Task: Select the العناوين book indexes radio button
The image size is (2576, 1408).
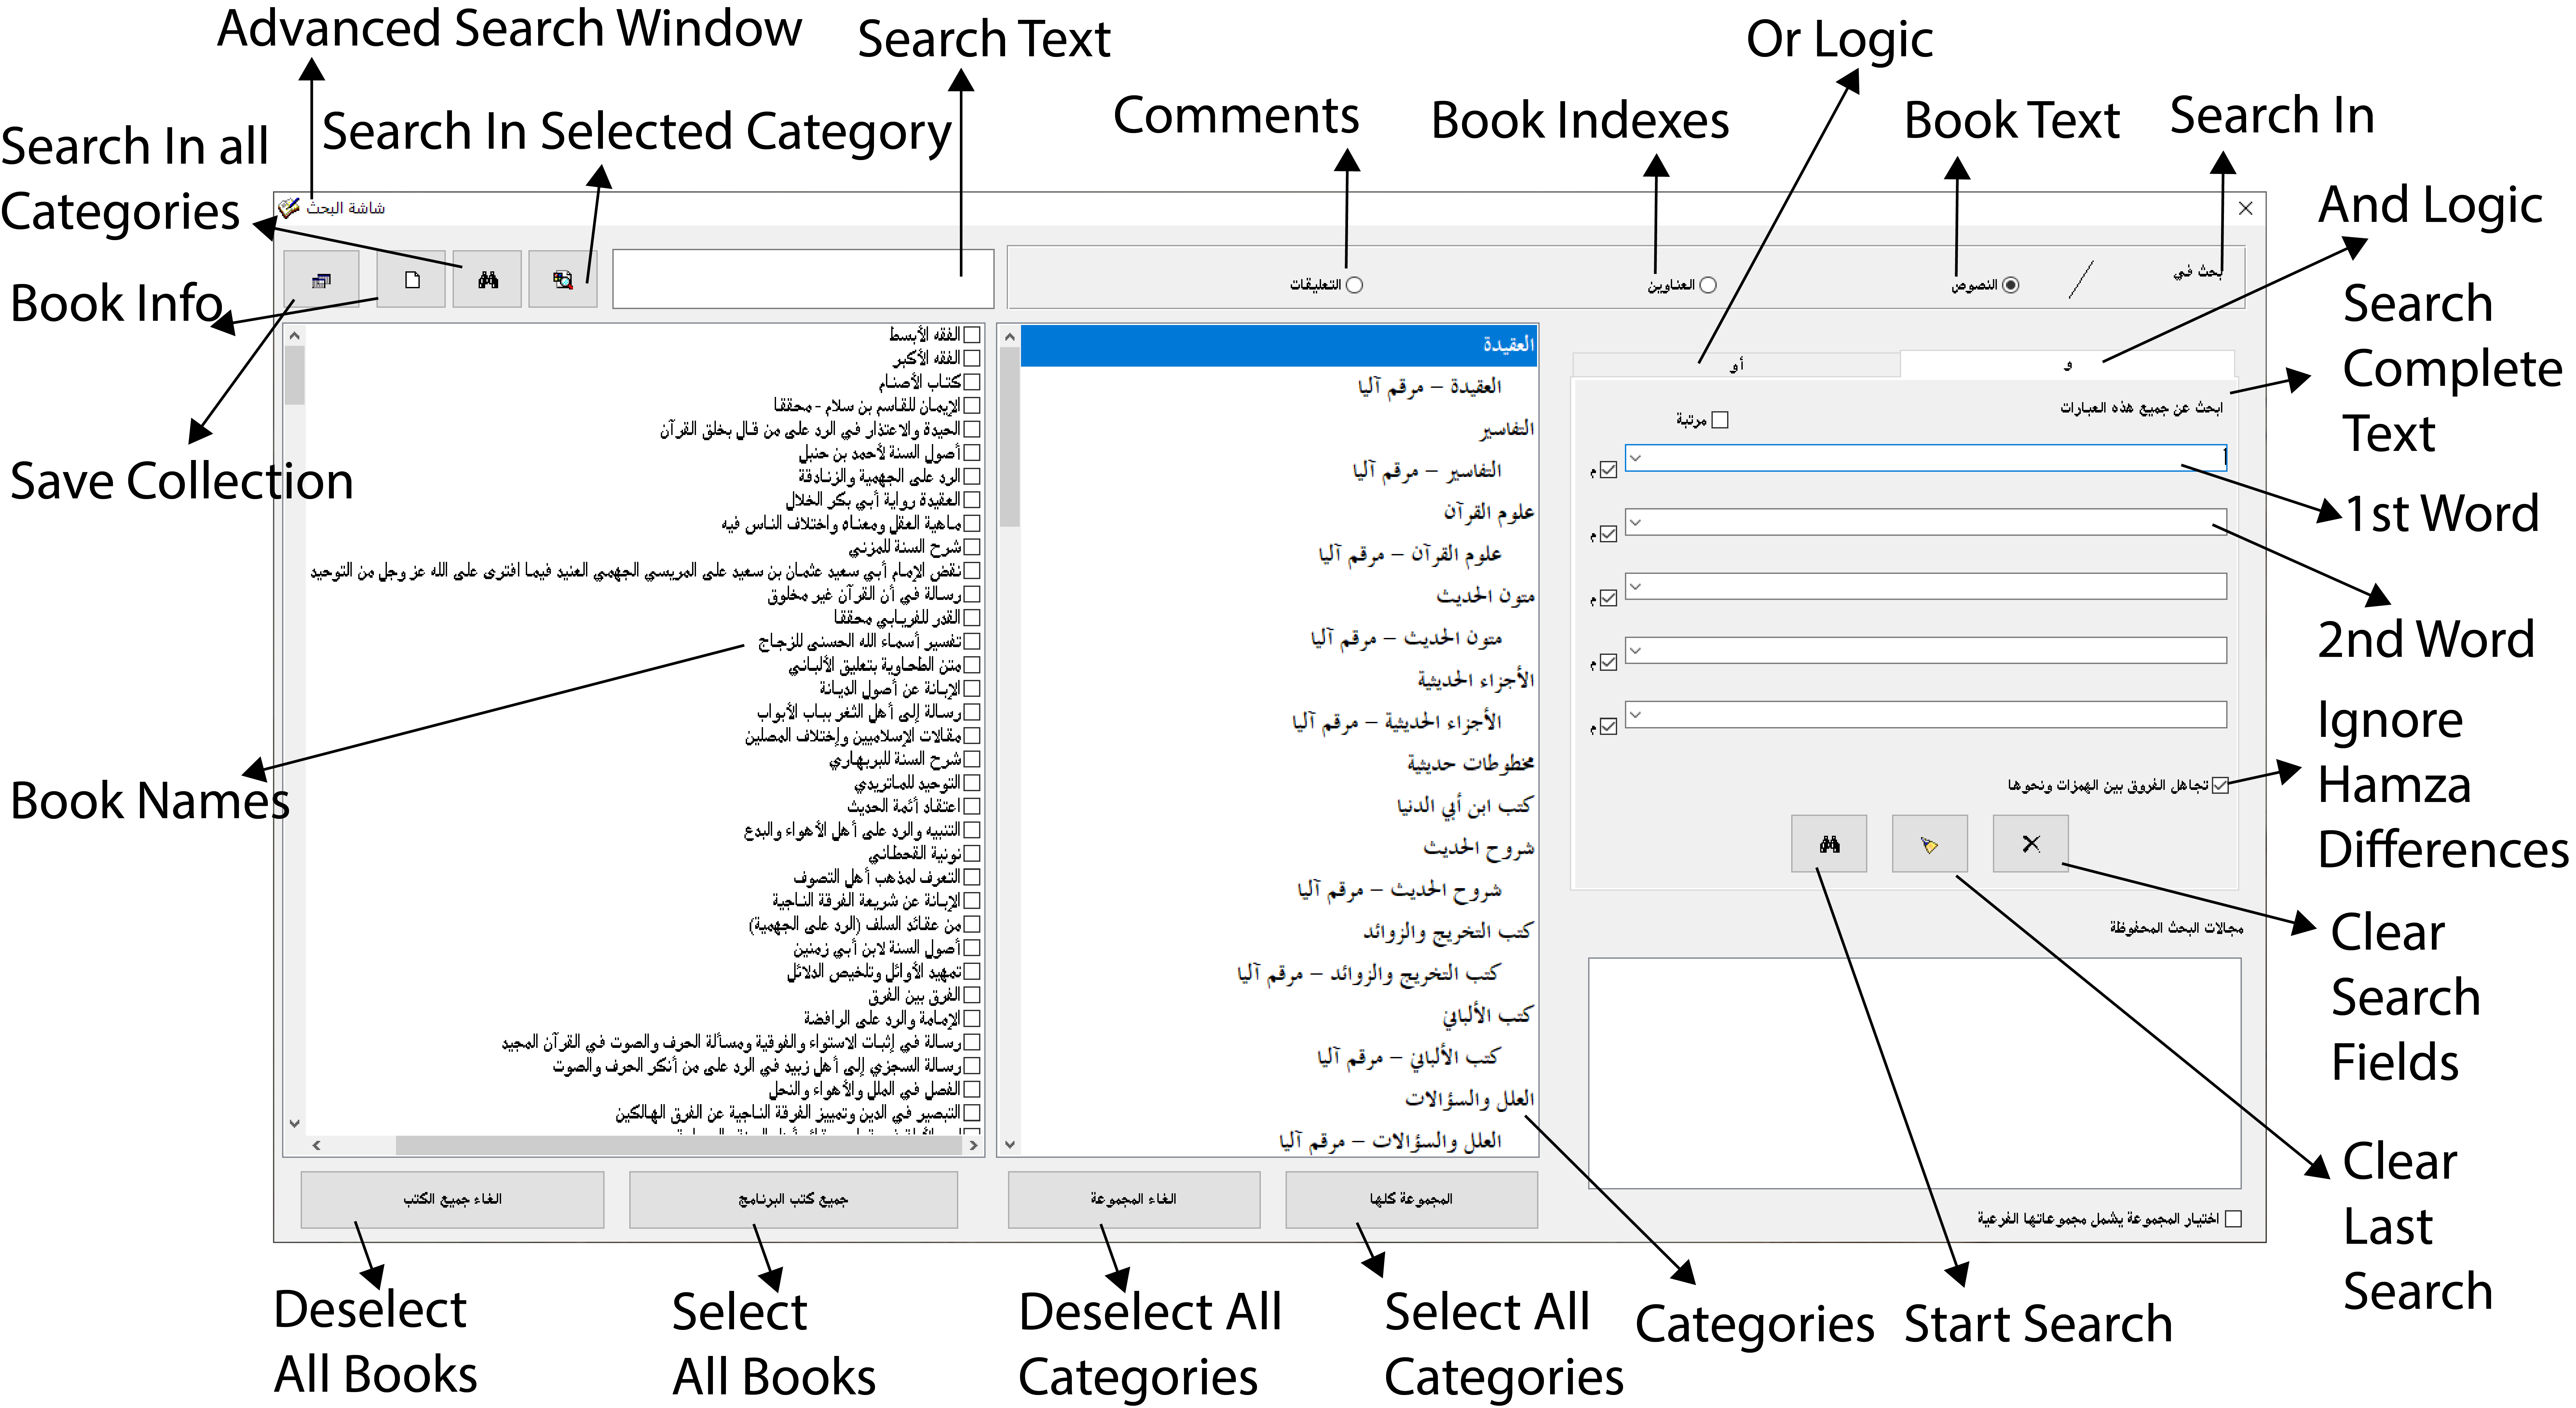Action: 1708,285
